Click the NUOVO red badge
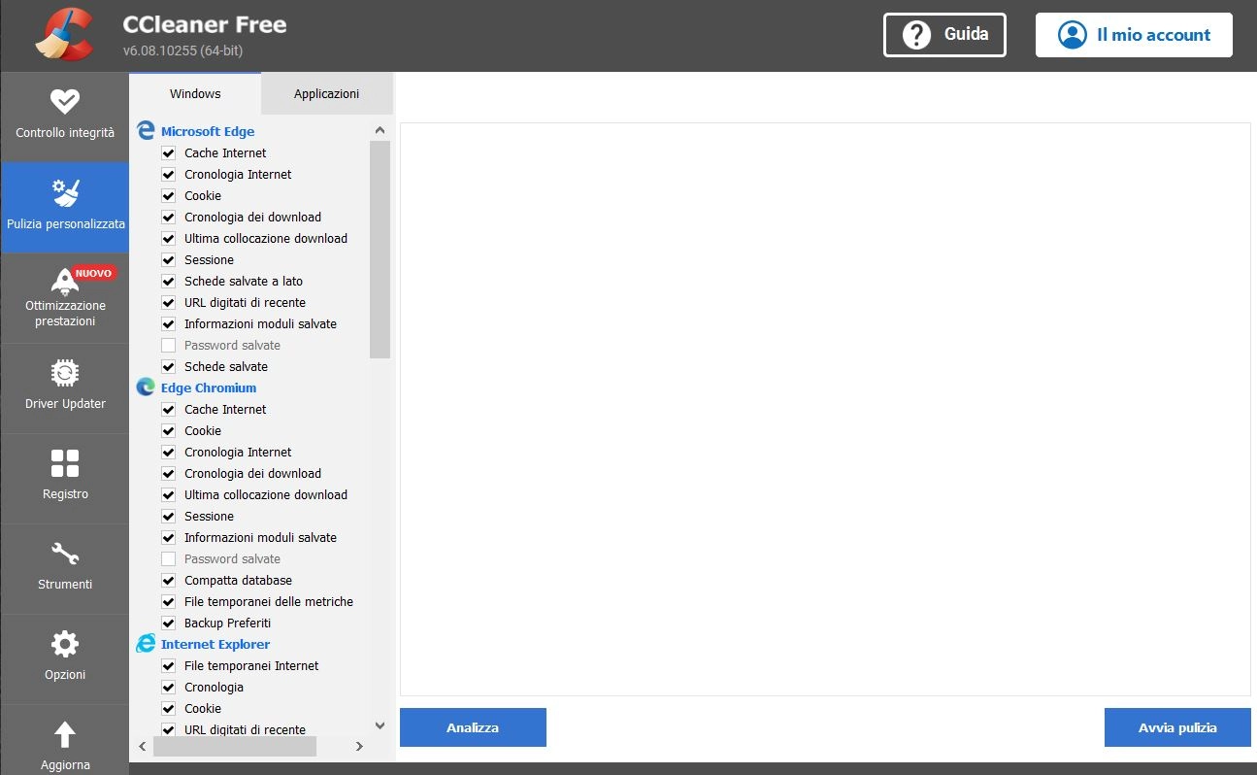 [x=94, y=274]
